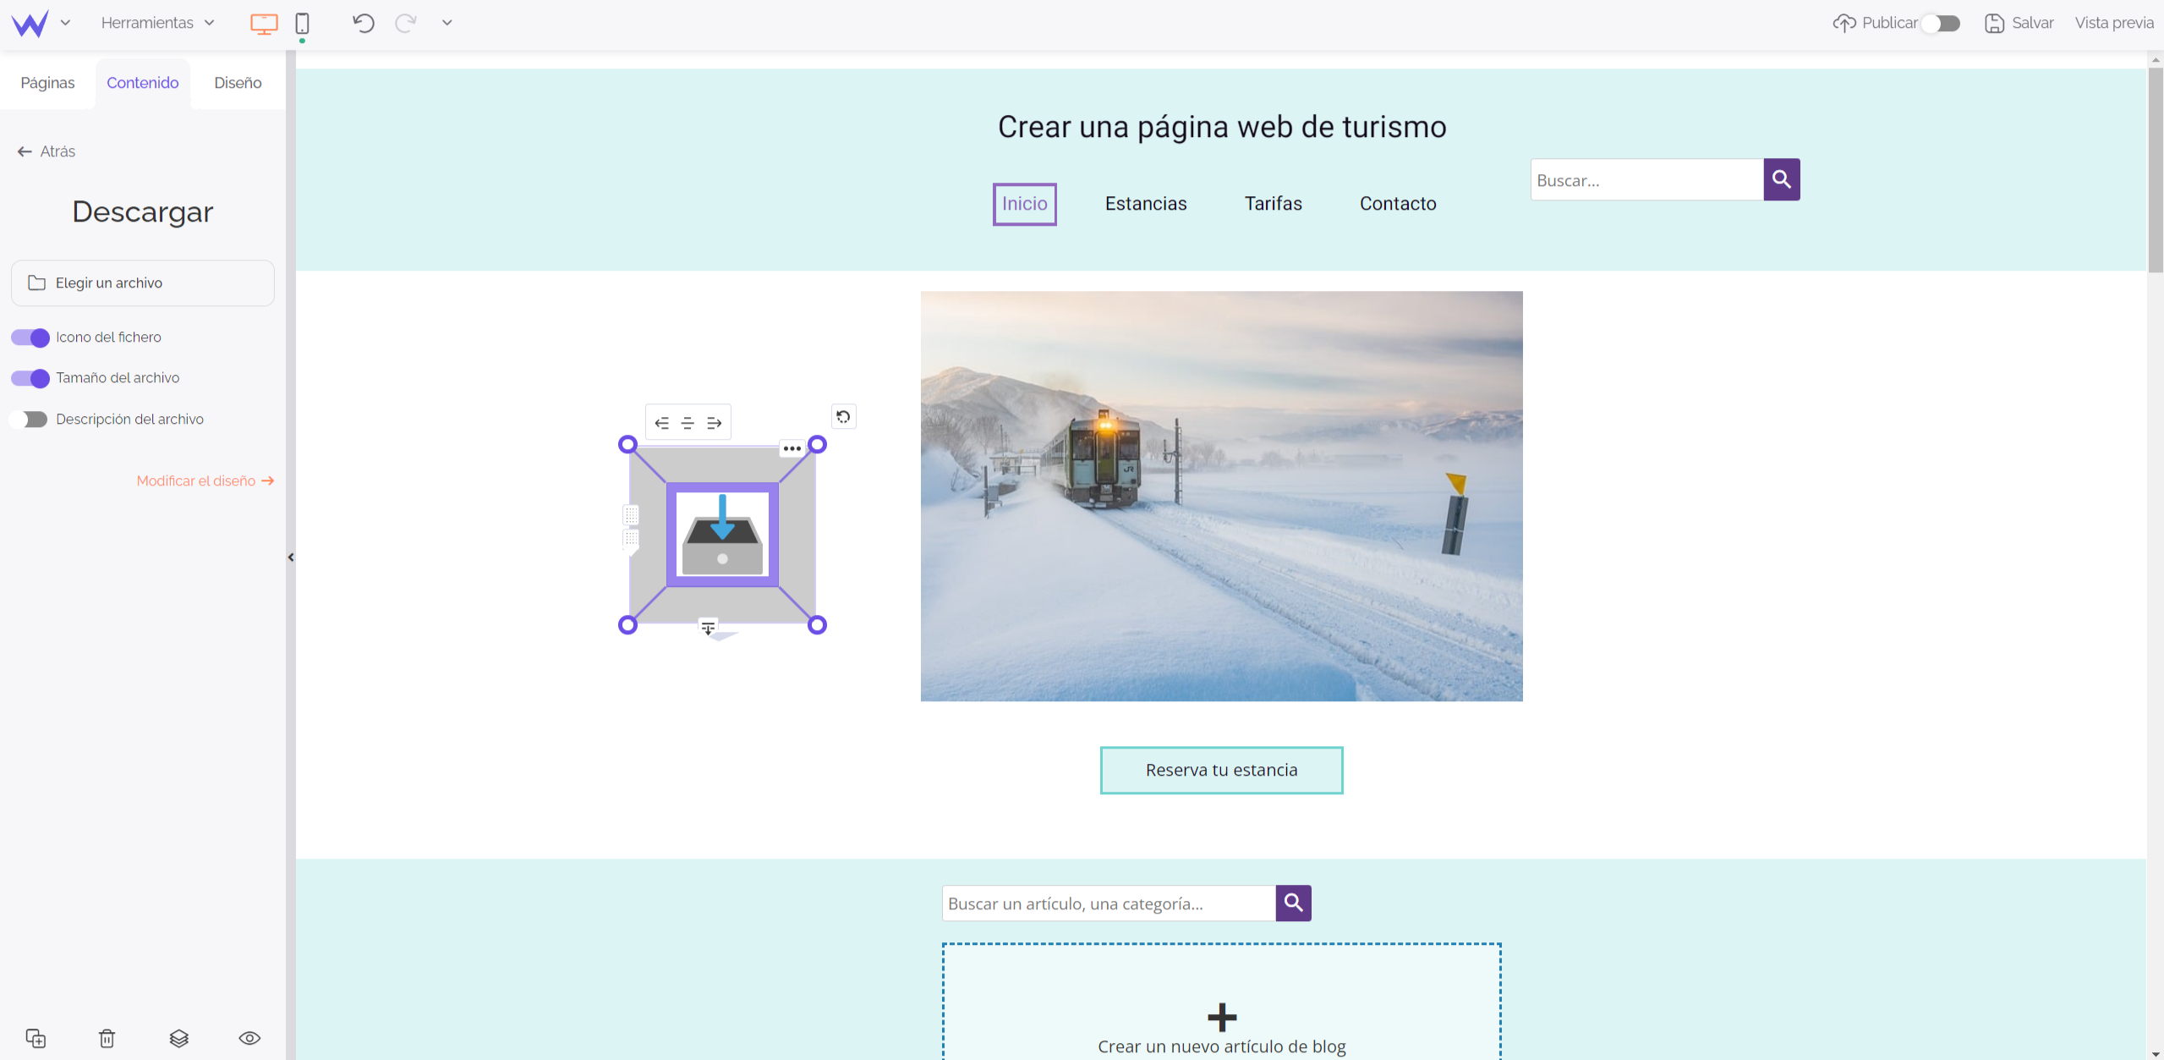Go back with Atrás link
The width and height of the screenshot is (2164, 1060).
click(x=47, y=151)
